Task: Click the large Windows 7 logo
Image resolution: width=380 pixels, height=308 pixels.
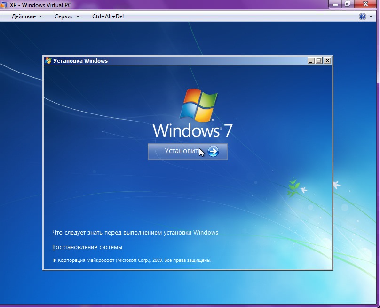Action: pyautogui.click(x=193, y=113)
